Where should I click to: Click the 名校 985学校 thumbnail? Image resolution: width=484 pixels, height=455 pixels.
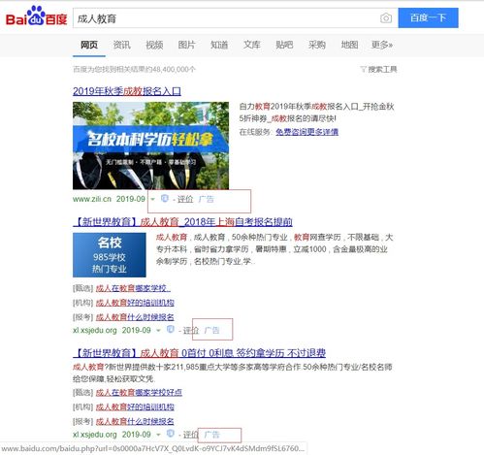tap(110, 255)
